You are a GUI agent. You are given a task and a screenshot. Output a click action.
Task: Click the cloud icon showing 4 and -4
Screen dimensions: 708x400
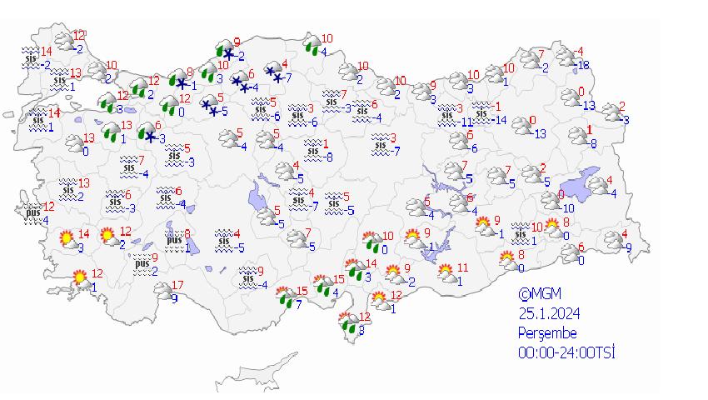(x=597, y=186)
